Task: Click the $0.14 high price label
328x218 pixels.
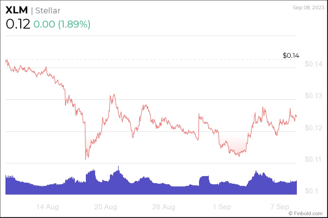Action: (291, 56)
